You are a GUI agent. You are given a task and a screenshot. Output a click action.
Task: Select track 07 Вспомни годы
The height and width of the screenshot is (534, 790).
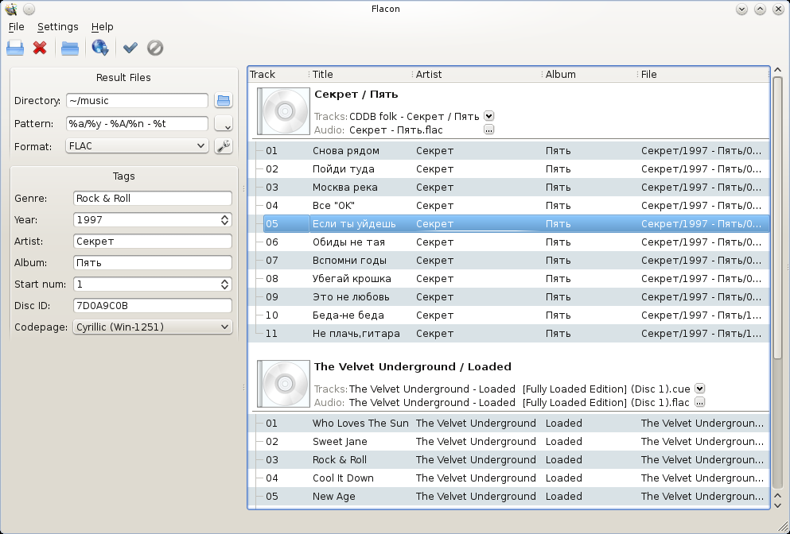(509, 260)
